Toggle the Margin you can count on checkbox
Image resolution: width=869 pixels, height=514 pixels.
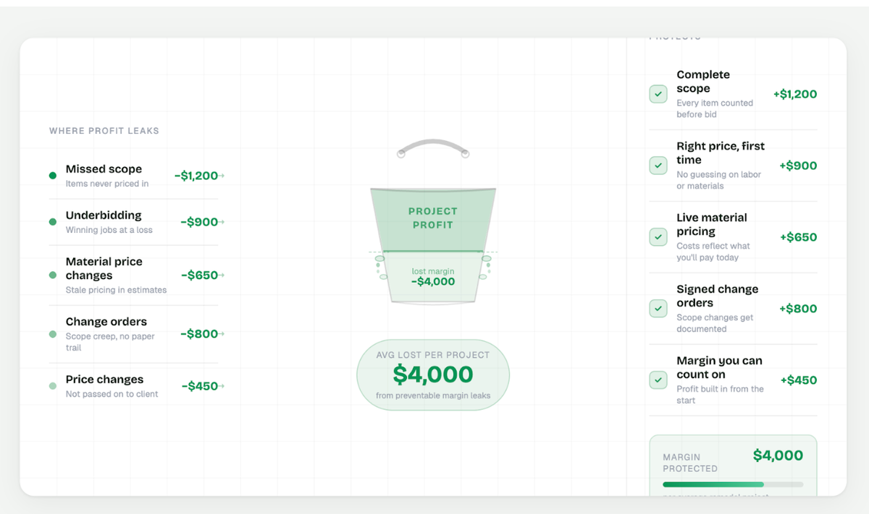(658, 380)
